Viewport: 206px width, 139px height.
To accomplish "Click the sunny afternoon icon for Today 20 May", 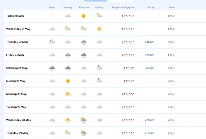I will point(84,16).
